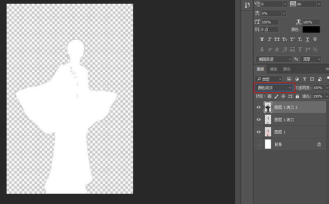Open the 填充 fill slider arrow

tap(327, 96)
